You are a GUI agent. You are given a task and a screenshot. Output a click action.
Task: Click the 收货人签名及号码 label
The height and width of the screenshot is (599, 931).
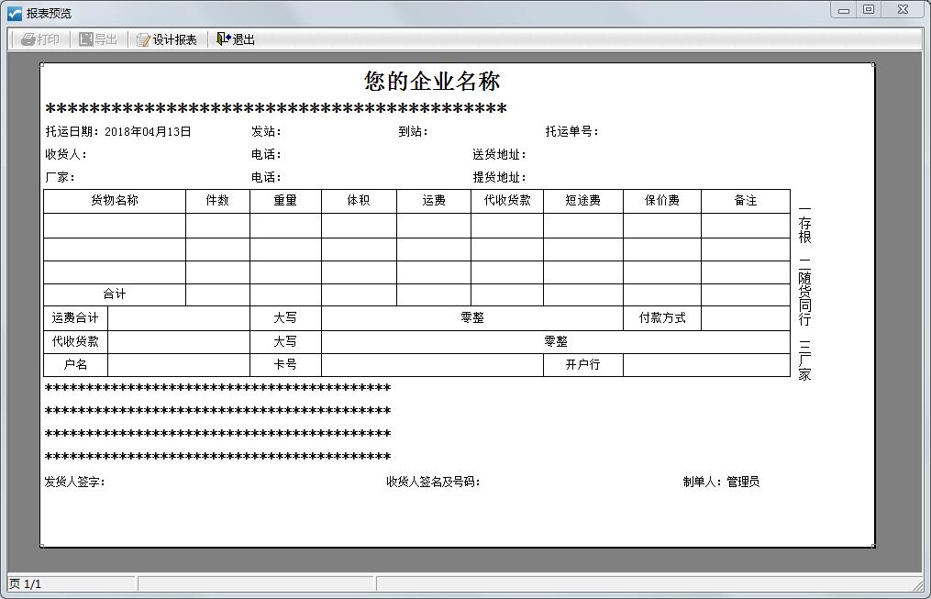434,483
